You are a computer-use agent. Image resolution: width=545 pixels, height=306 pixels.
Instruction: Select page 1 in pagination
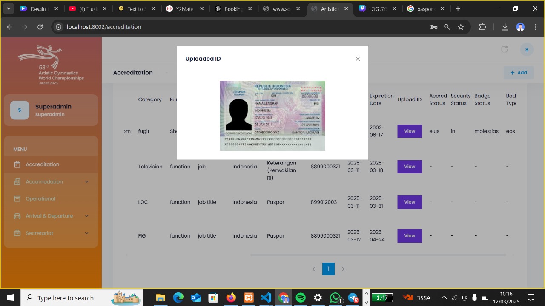(328, 269)
